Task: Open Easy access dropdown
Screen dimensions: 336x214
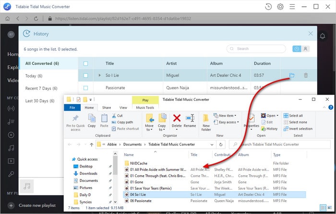Action: pyautogui.click(x=226, y=122)
